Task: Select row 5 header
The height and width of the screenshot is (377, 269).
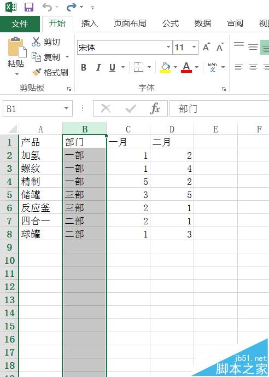Action: pos(9,195)
